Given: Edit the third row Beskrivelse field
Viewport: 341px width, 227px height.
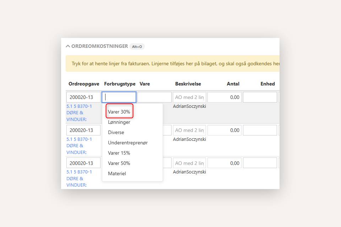Looking at the screenshot, I should [x=190, y=163].
